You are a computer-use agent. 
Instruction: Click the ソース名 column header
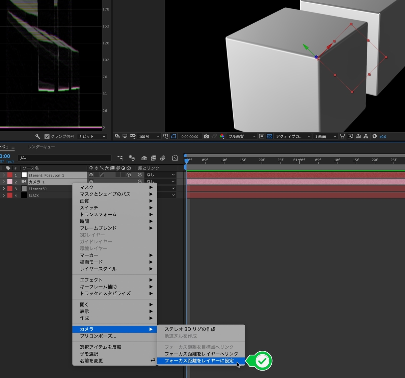pyautogui.click(x=30, y=168)
